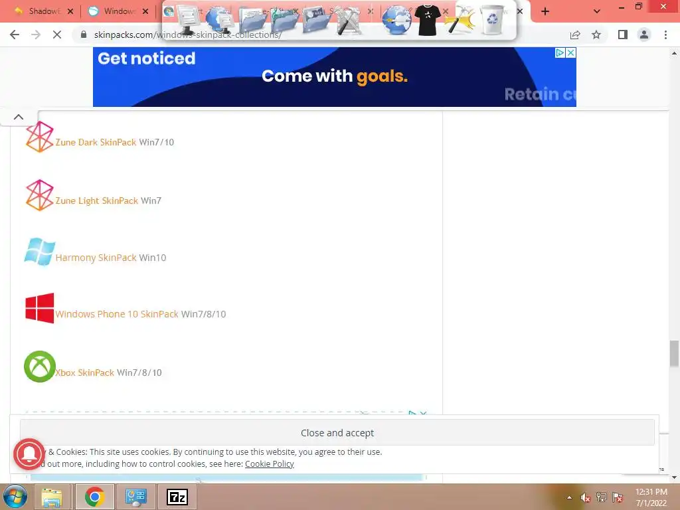Share this page from address bar
The height and width of the screenshot is (510, 680).
pyautogui.click(x=575, y=35)
